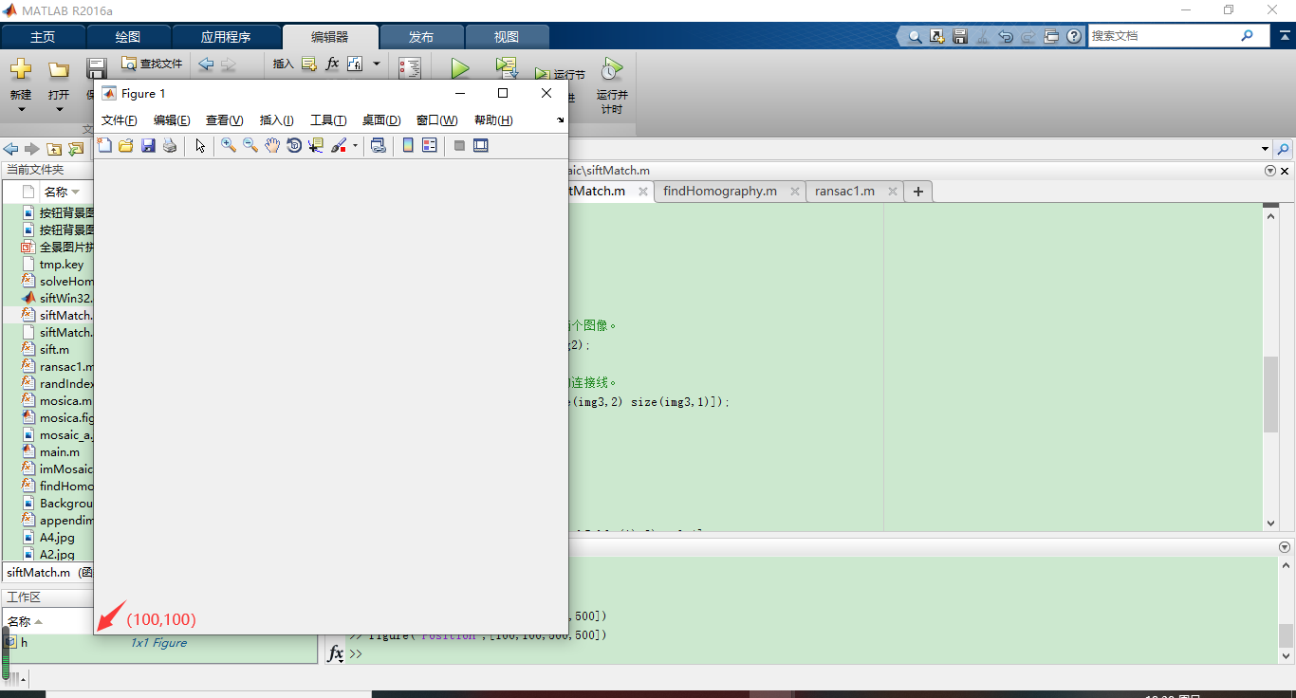Screen dimensions: 1296x698
Task: Click the fx insert function icon
Action: tap(332, 64)
